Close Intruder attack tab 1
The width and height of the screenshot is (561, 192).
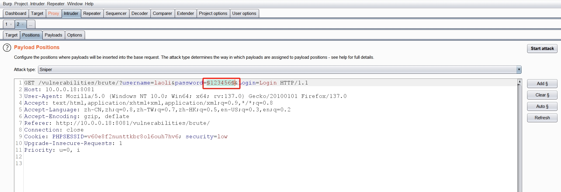[11, 25]
